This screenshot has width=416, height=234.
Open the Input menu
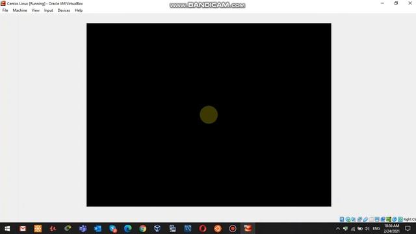[49, 10]
